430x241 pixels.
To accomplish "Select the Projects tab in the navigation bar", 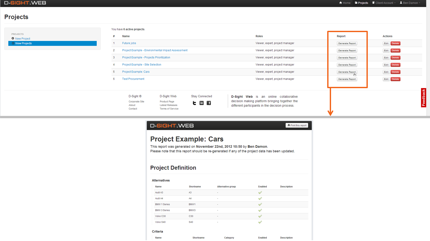I will pos(361,3).
